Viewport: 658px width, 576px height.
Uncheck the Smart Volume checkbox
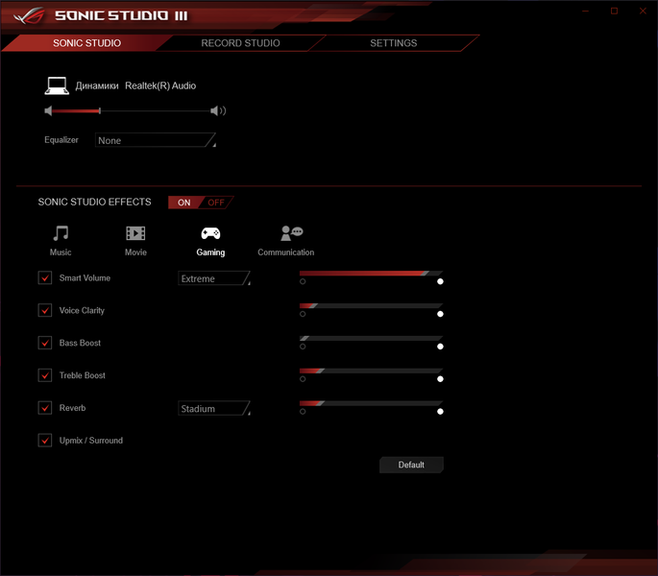pos(45,277)
